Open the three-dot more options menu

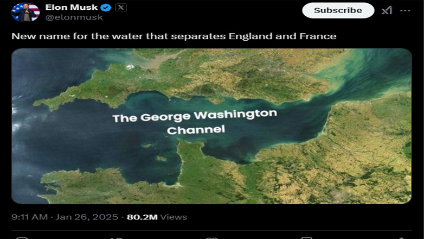[405, 10]
